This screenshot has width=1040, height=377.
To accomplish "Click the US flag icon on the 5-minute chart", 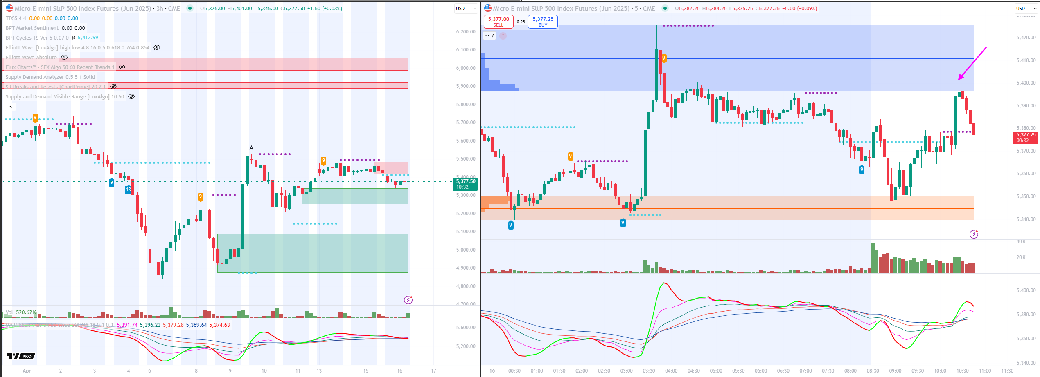I will (x=487, y=8).
